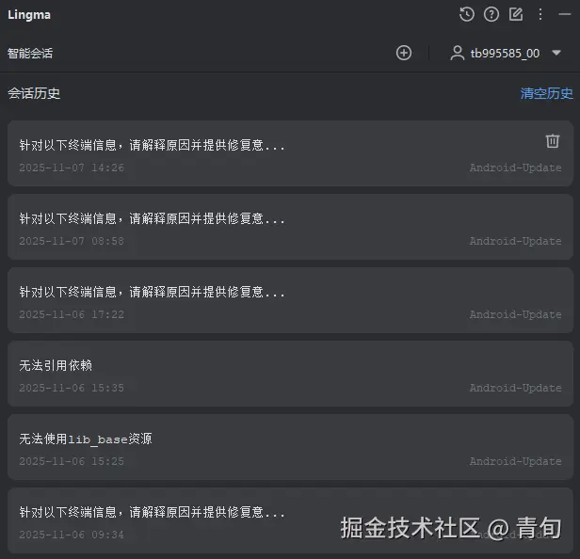This screenshot has height=559, width=580.
Task: Click the new chat edit icon
Action: pyautogui.click(x=516, y=14)
